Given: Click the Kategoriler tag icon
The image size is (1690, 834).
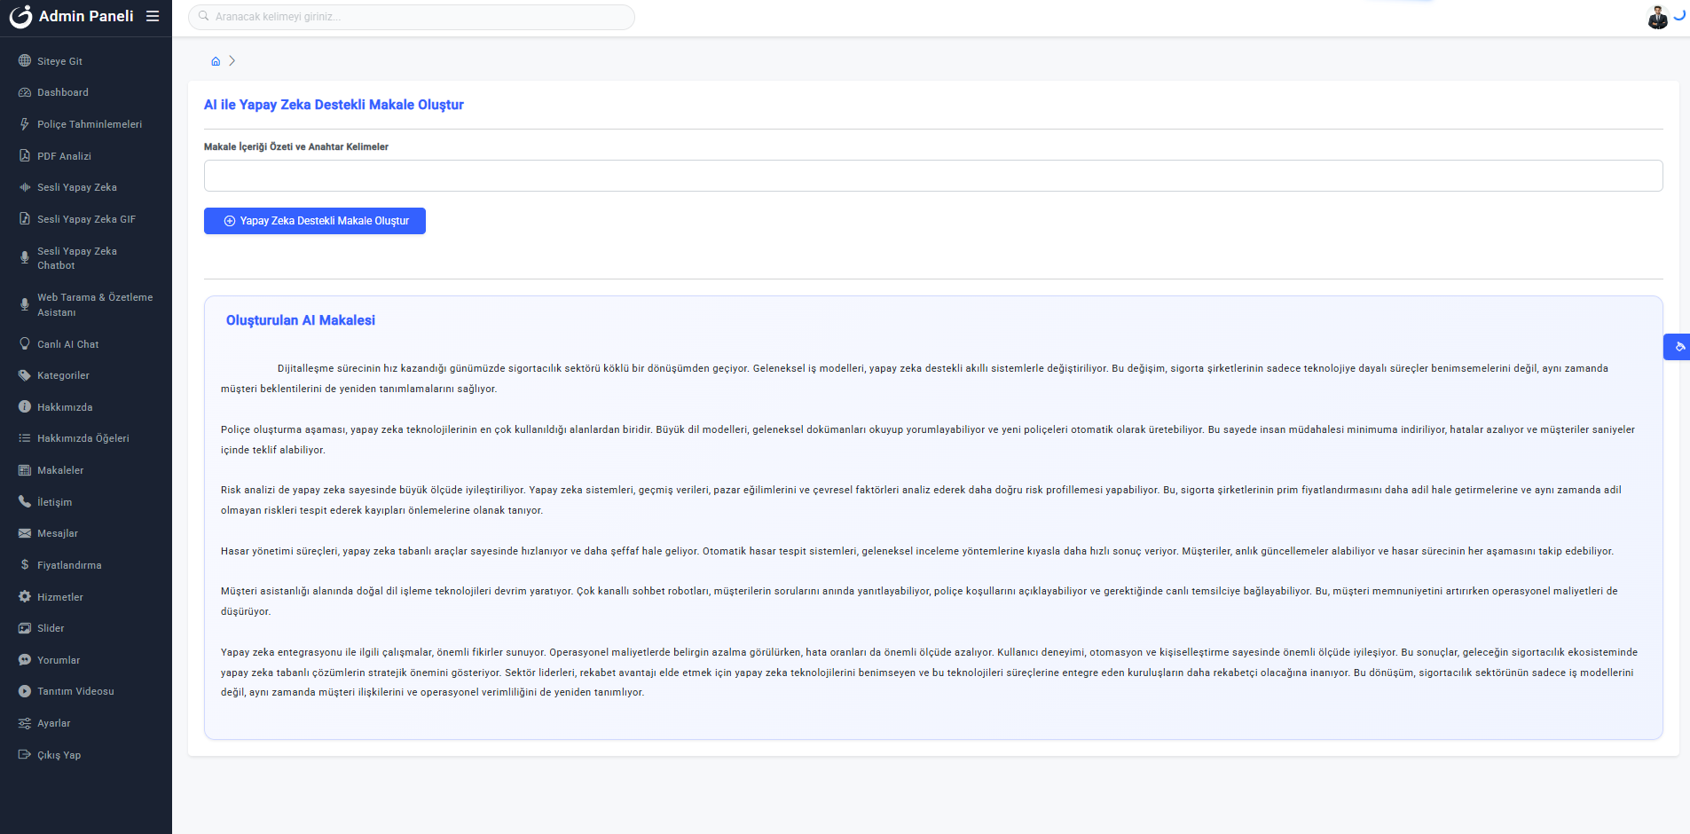Looking at the screenshot, I should (x=25, y=375).
